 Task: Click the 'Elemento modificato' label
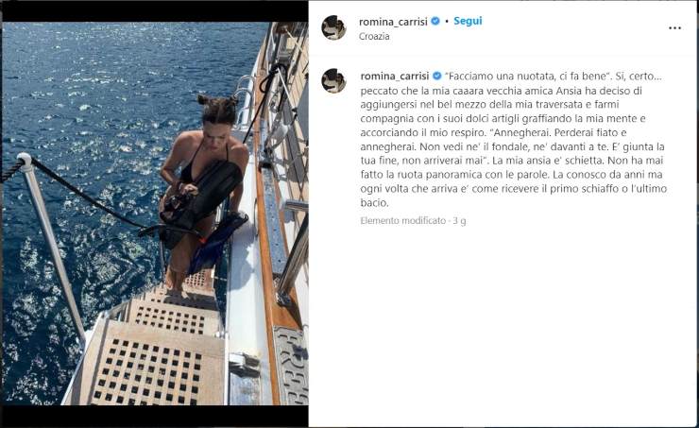(x=403, y=221)
